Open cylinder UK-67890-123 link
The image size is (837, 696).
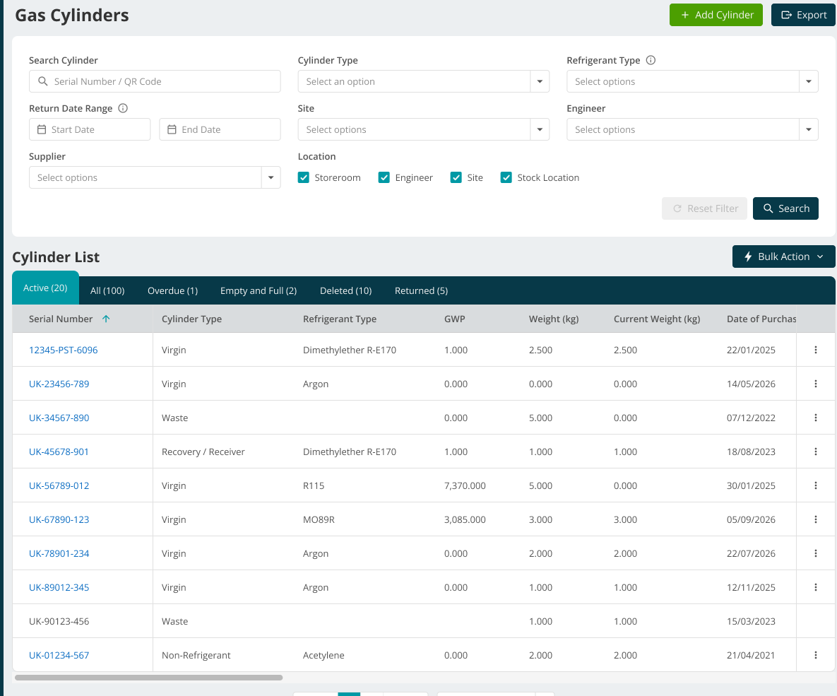tap(59, 519)
